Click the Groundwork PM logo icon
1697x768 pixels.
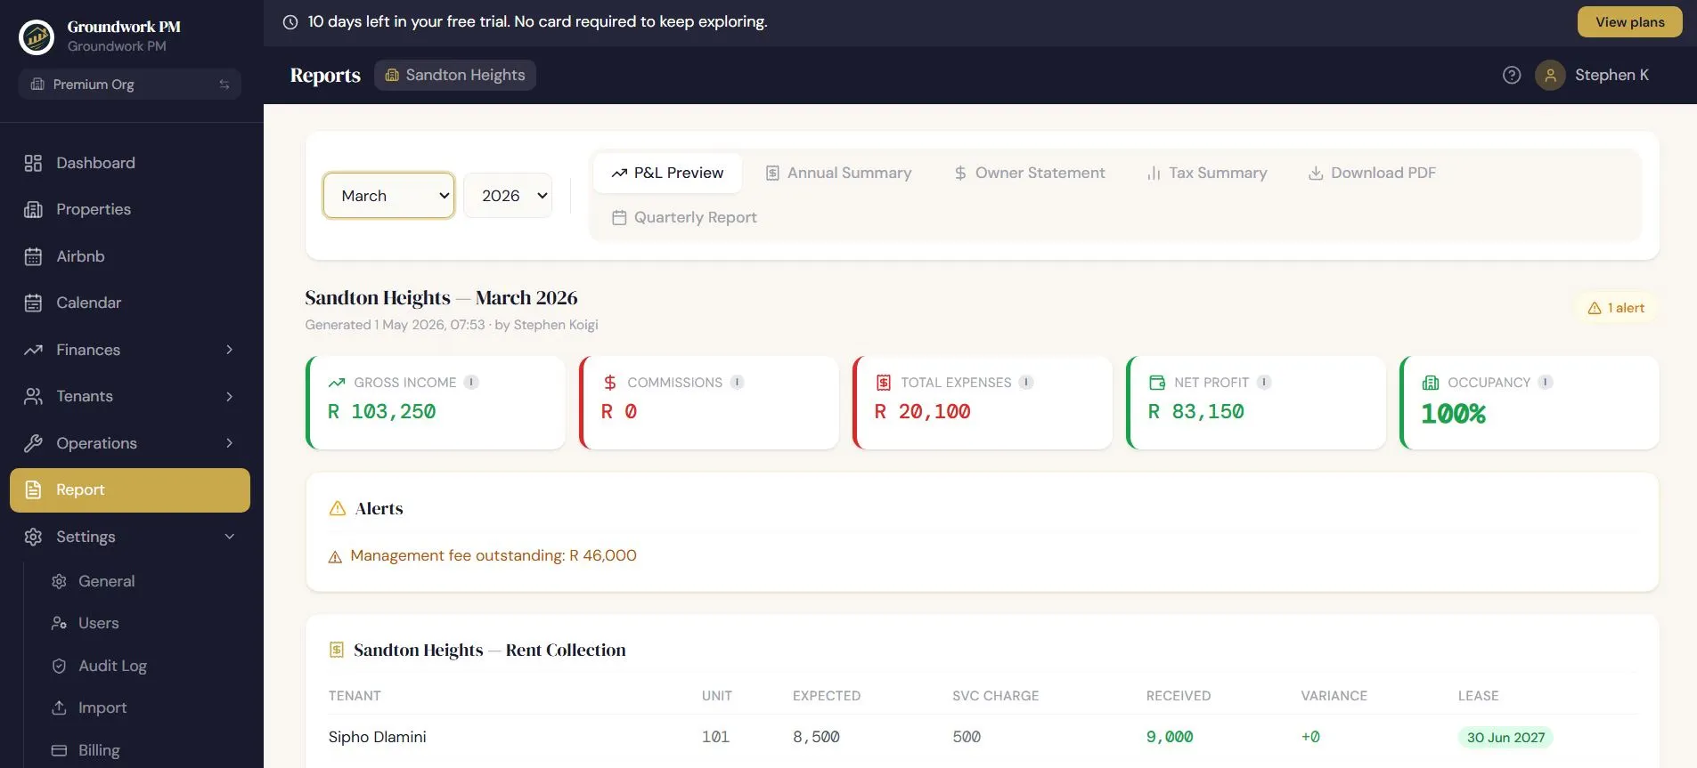[x=37, y=36]
